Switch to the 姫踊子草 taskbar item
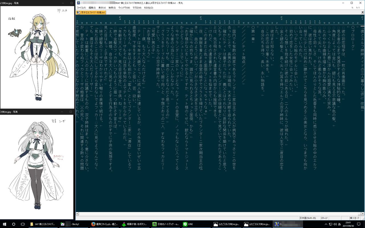The image size is (365, 228). (135, 224)
